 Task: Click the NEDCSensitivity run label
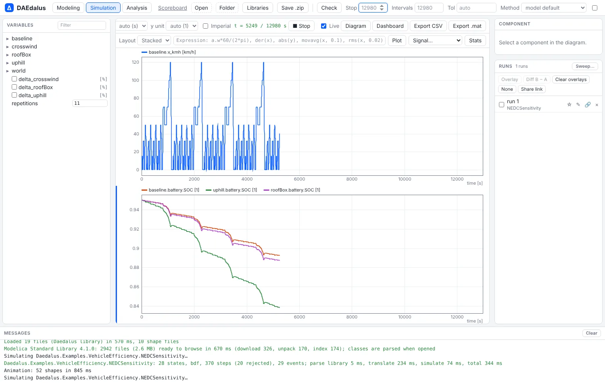524,108
